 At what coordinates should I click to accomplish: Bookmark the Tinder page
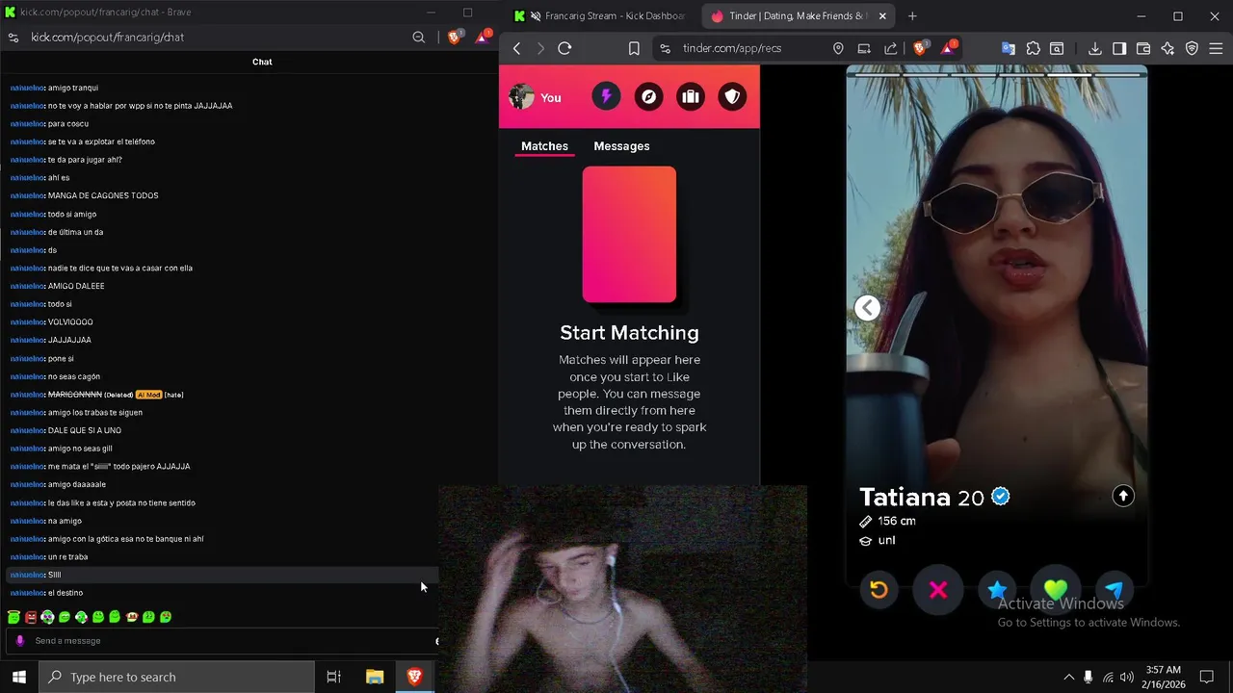634,48
